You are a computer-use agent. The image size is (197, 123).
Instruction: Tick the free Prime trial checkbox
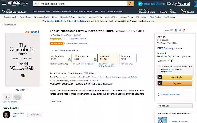[x=159, y=66]
